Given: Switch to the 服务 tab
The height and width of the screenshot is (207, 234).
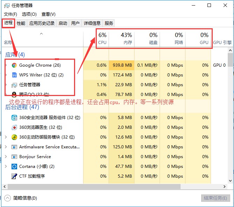Looking at the screenshot, I should click(x=109, y=23).
